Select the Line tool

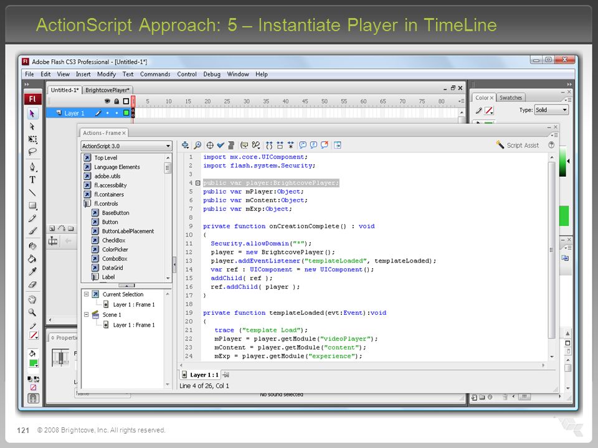point(32,193)
